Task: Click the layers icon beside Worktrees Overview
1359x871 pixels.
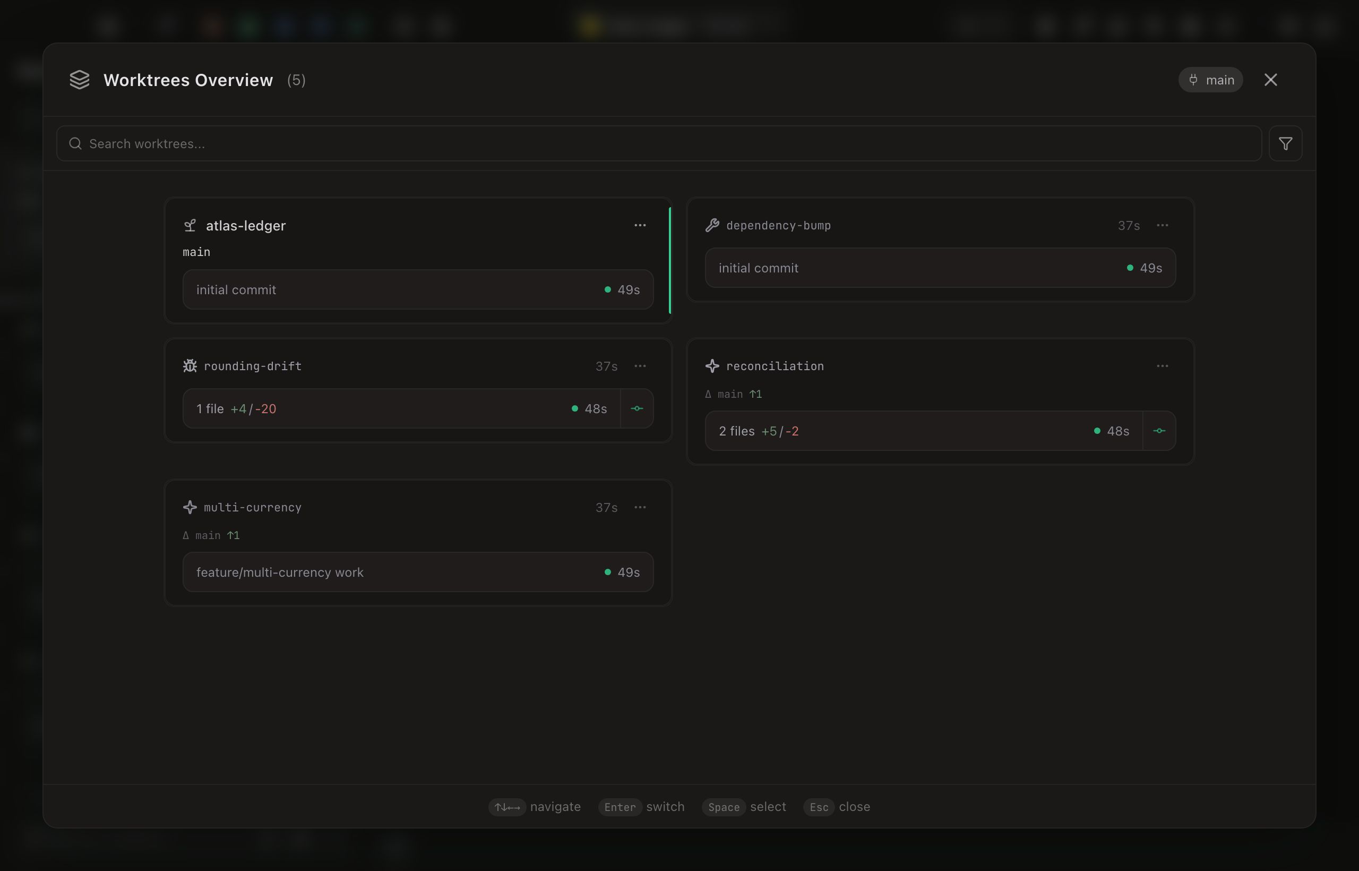Action: (x=80, y=80)
